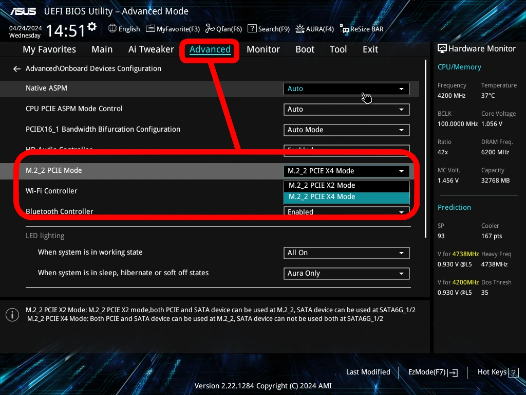Click the ASUS logo
526x395 pixels.
pos(23,11)
